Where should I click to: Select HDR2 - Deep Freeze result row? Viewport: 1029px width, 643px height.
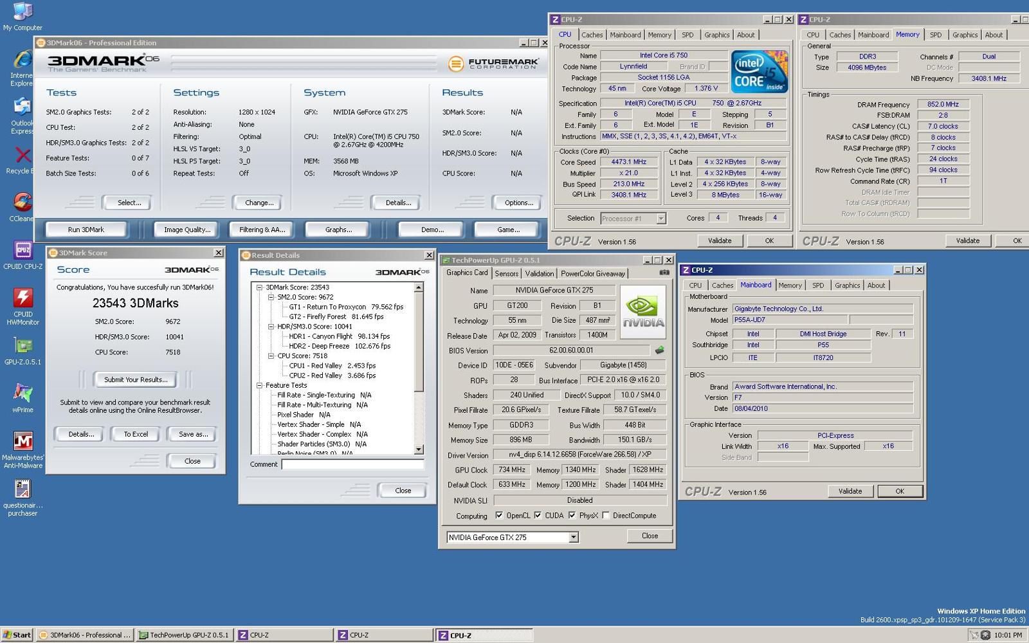(339, 346)
